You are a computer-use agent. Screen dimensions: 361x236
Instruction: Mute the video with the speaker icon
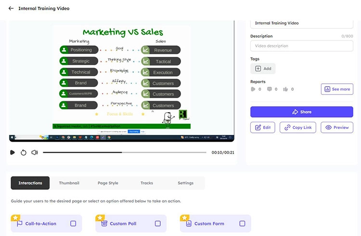pyautogui.click(x=35, y=153)
